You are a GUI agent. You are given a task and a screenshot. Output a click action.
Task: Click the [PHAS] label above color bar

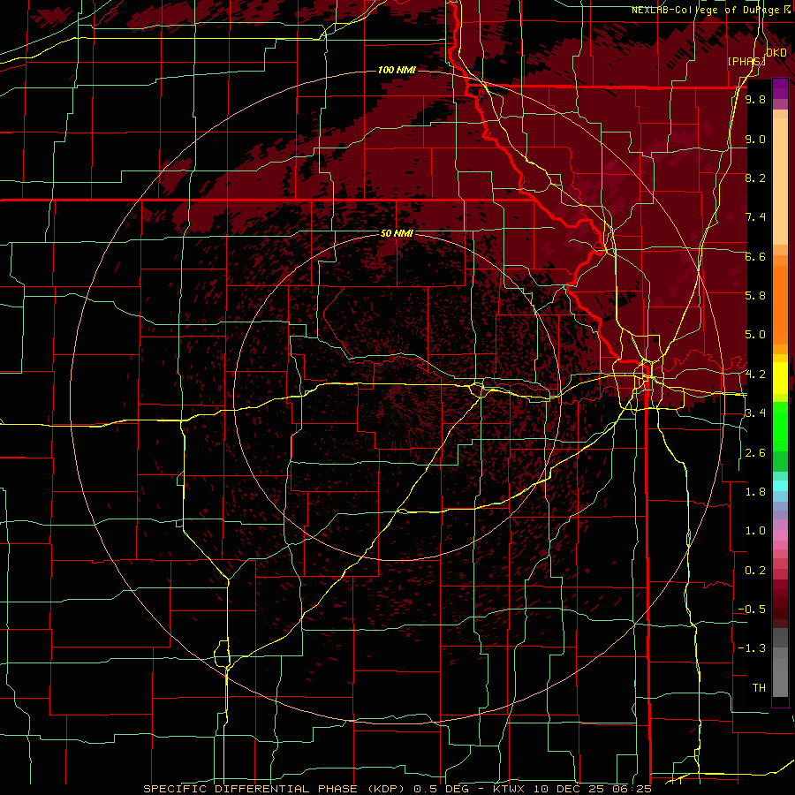(x=746, y=61)
